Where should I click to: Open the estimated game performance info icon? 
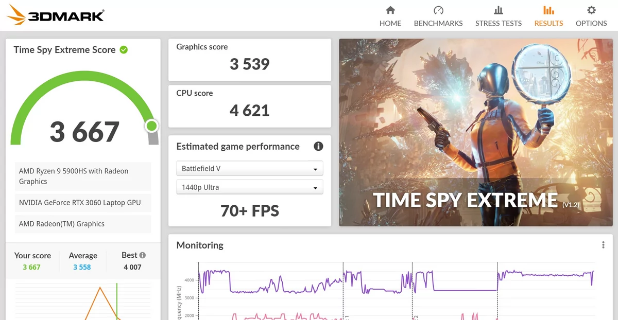tap(318, 147)
